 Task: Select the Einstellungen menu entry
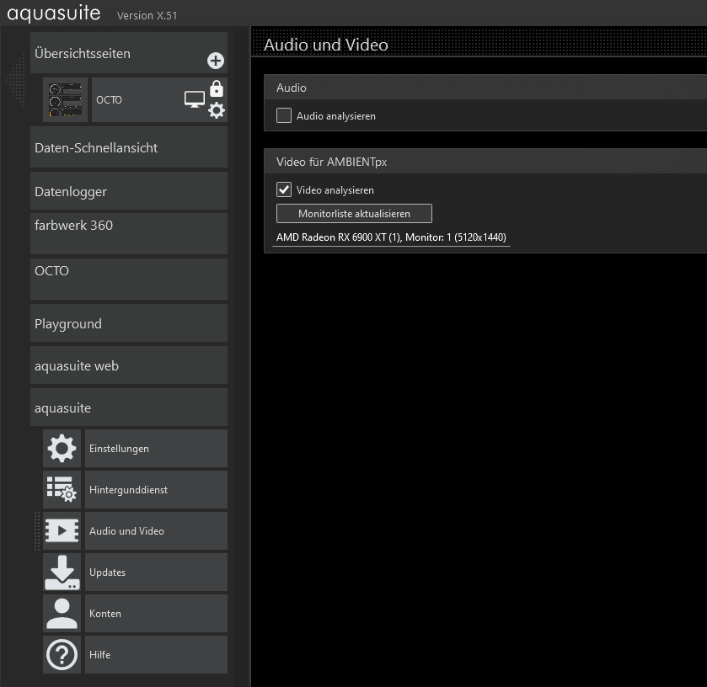[x=156, y=448]
